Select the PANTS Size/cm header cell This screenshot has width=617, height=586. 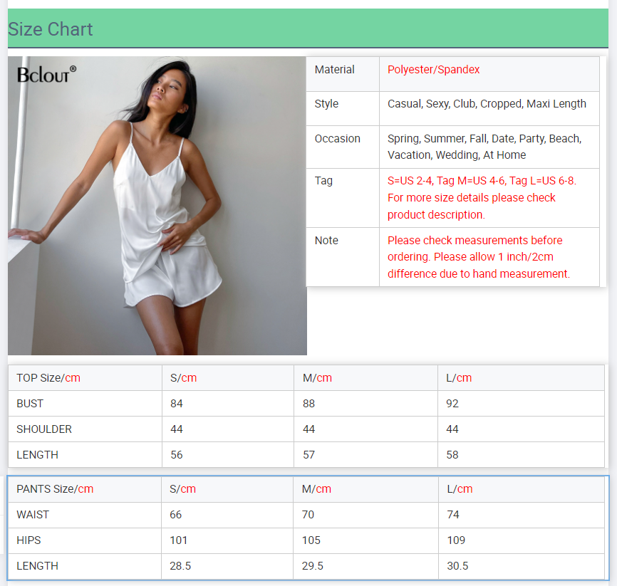55,489
